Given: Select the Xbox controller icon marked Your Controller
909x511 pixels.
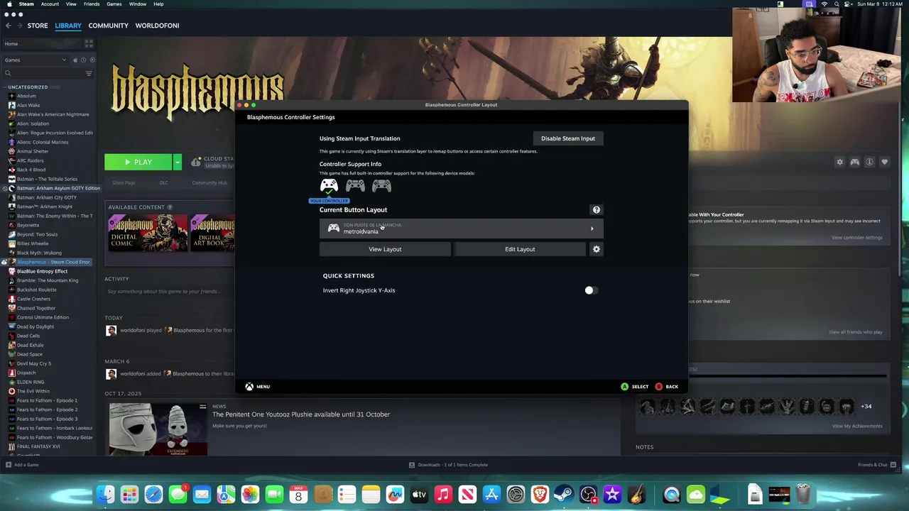Looking at the screenshot, I should [329, 186].
